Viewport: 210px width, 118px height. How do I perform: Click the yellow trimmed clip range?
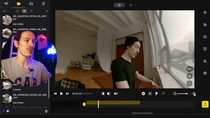(x=113, y=103)
